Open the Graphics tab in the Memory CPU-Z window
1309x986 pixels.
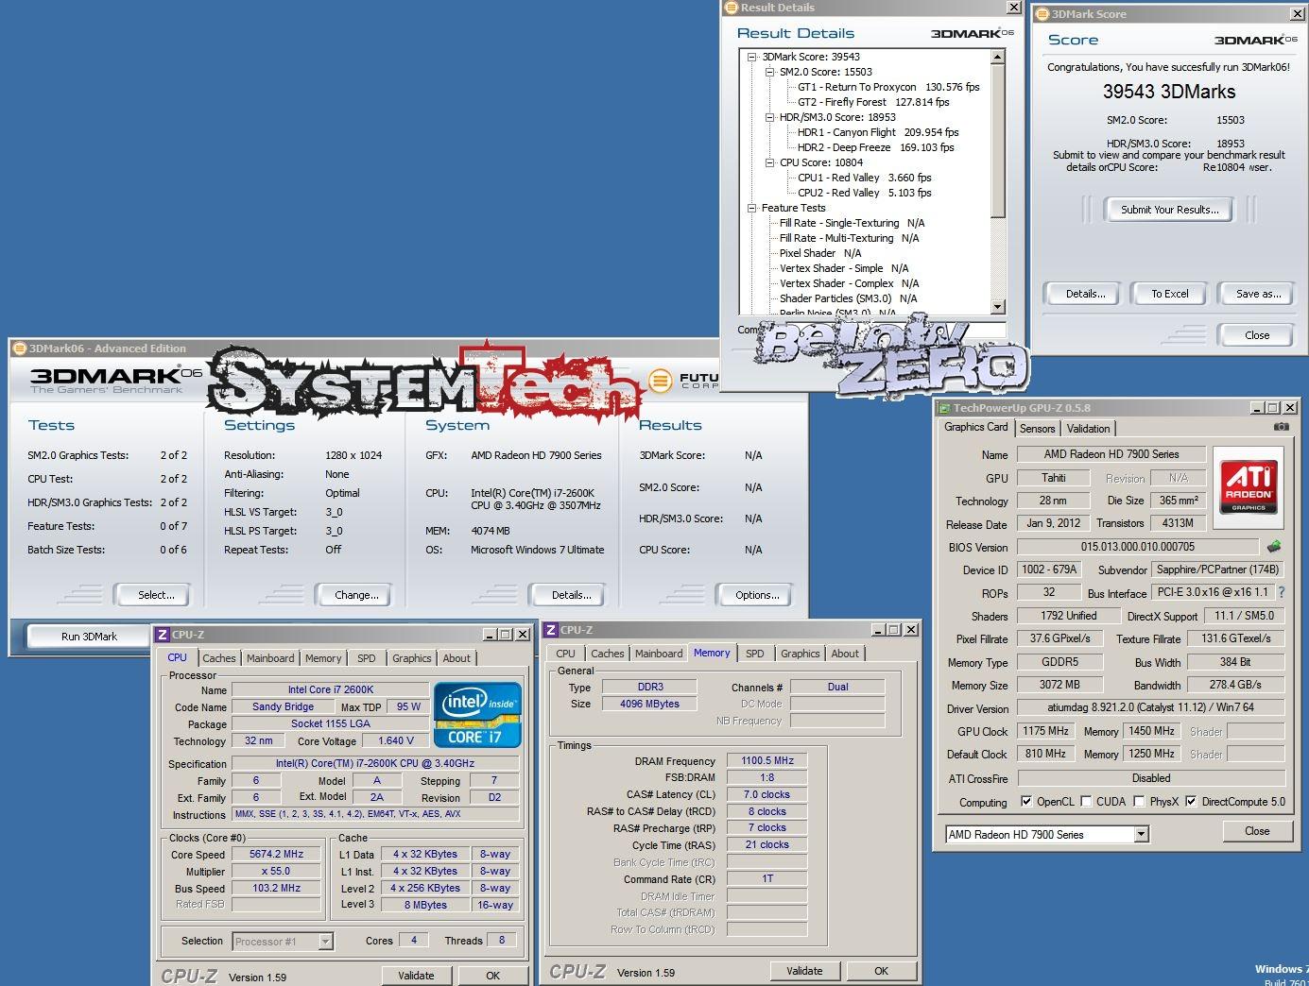[800, 654]
